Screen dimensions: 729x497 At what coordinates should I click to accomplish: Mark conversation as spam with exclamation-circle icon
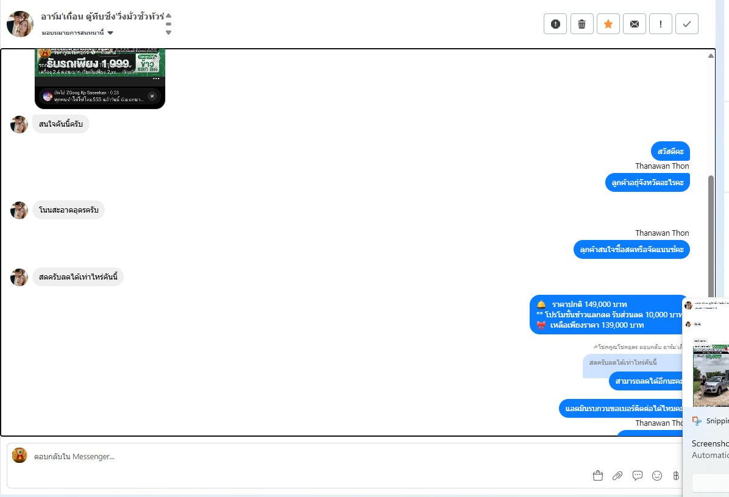555,24
